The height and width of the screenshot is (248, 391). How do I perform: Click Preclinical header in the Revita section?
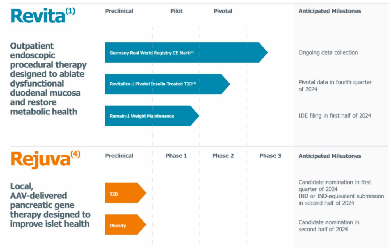119,11
